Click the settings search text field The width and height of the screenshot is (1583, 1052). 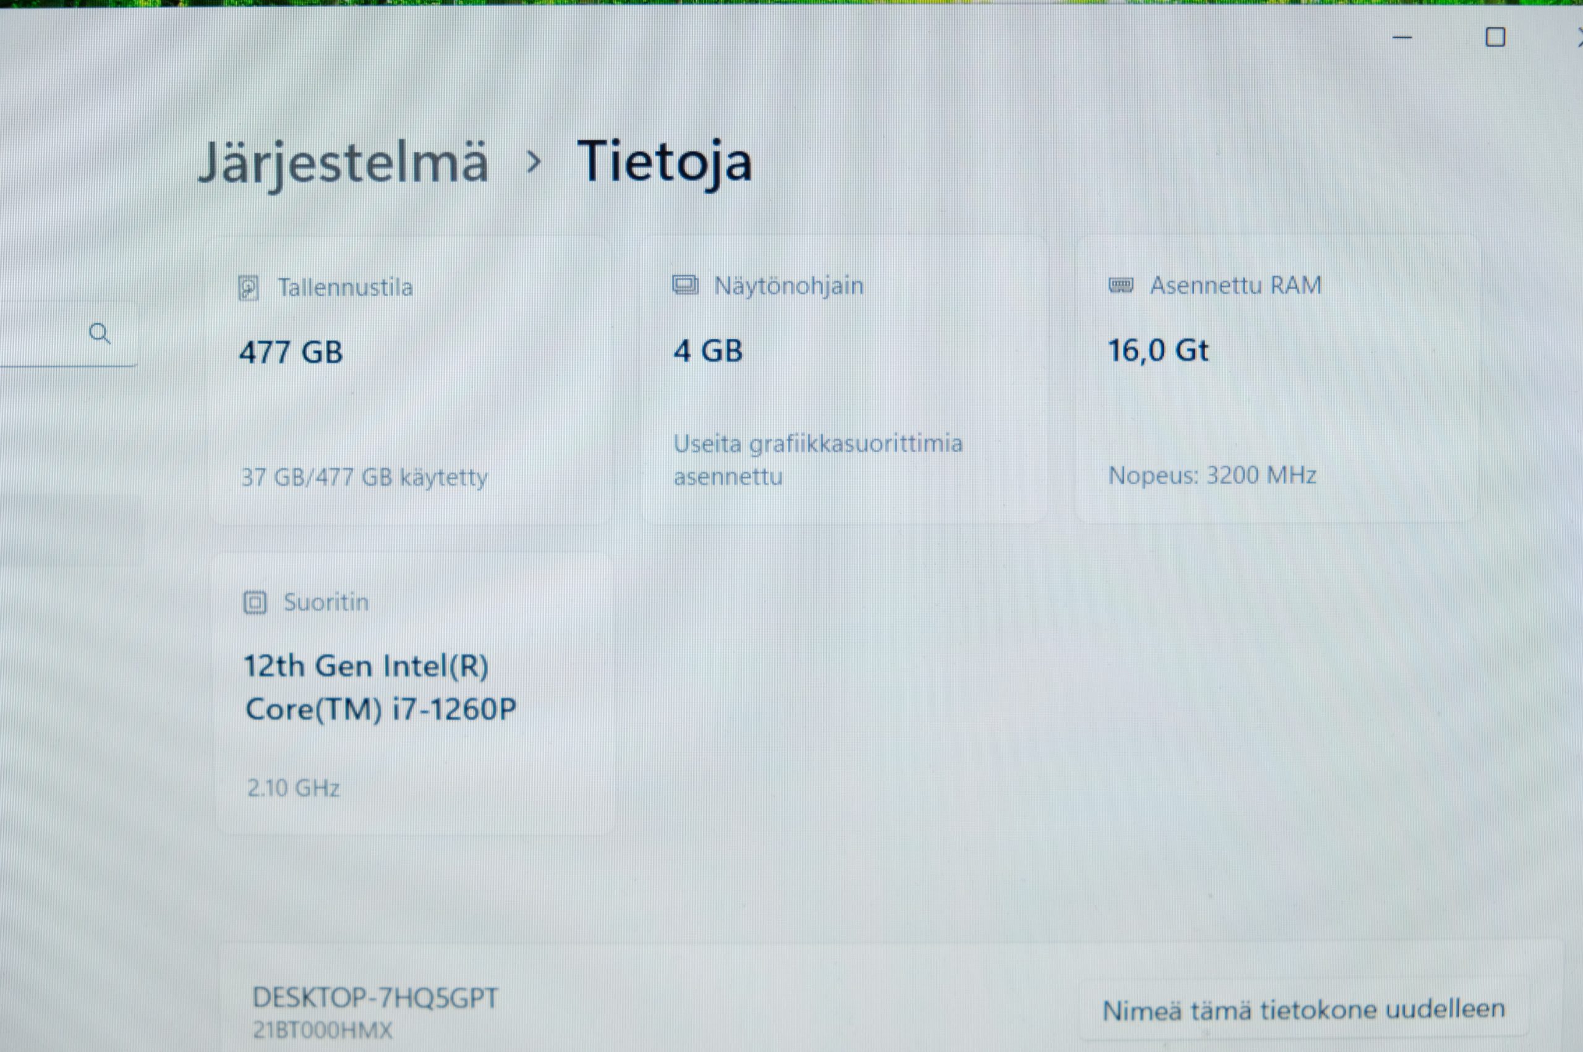tap(67, 333)
